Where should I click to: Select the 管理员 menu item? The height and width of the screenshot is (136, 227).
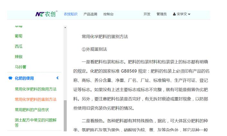pos(161,14)
